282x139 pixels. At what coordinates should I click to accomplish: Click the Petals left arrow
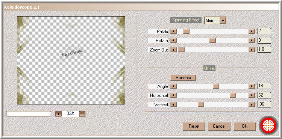coord(173,32)
